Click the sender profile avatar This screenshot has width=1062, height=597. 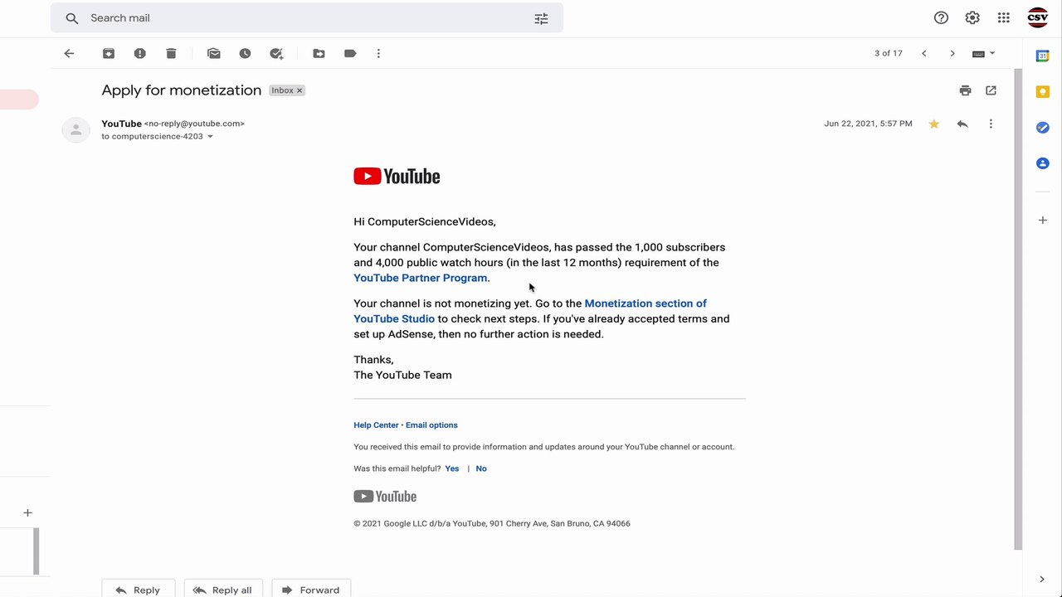(x=76, y=129)
